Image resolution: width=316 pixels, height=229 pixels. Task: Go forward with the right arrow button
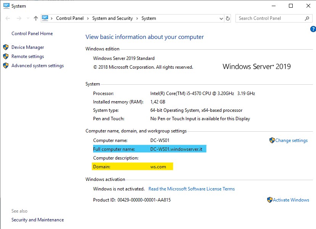(19, 18)
